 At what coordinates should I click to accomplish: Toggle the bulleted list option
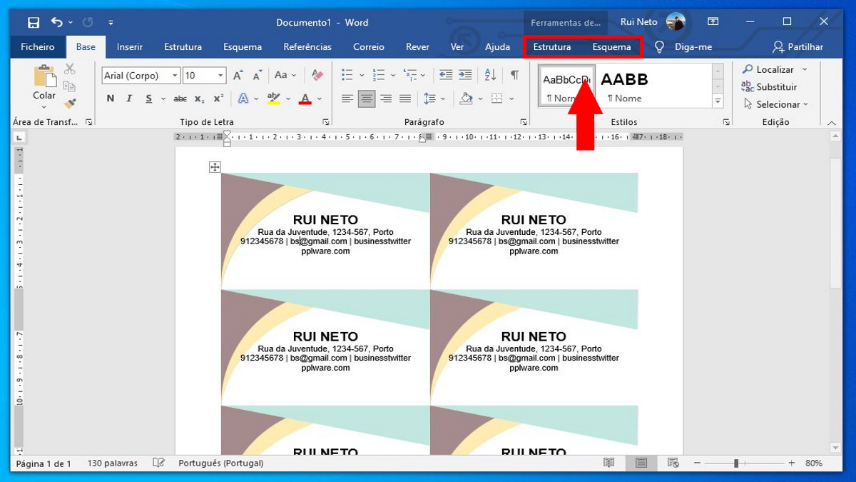click(x=348, y=74)
